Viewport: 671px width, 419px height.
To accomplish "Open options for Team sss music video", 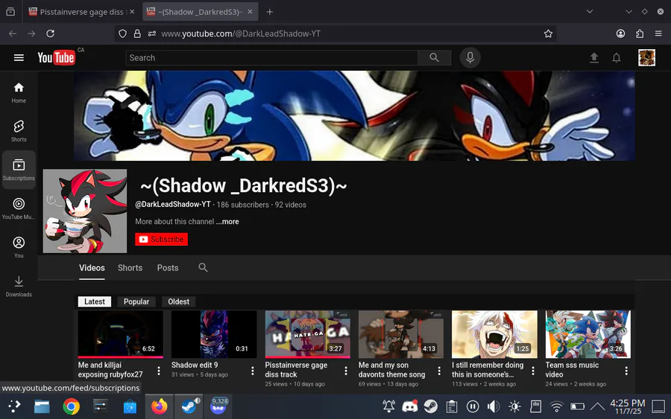I will tap(626, 371).
